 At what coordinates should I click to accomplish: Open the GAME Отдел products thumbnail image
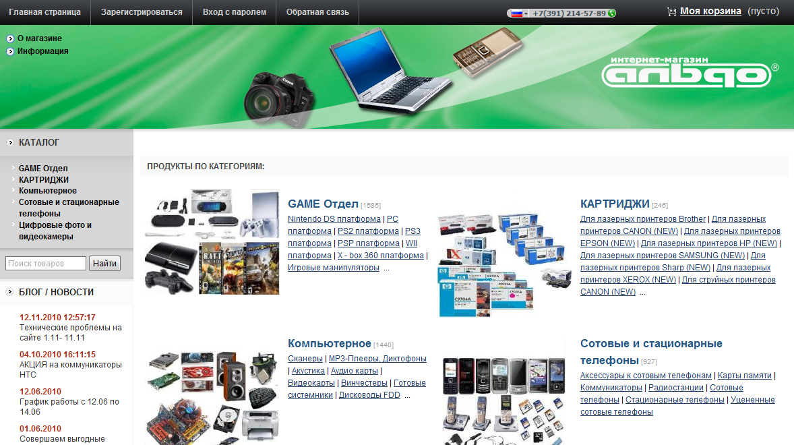210,241
